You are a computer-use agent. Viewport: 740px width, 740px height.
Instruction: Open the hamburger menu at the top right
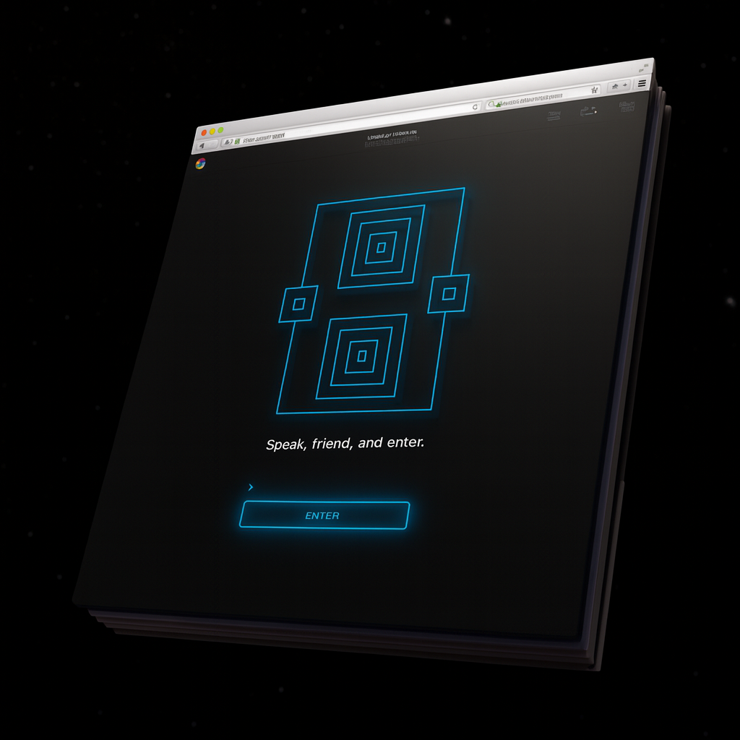coord(642,83)
